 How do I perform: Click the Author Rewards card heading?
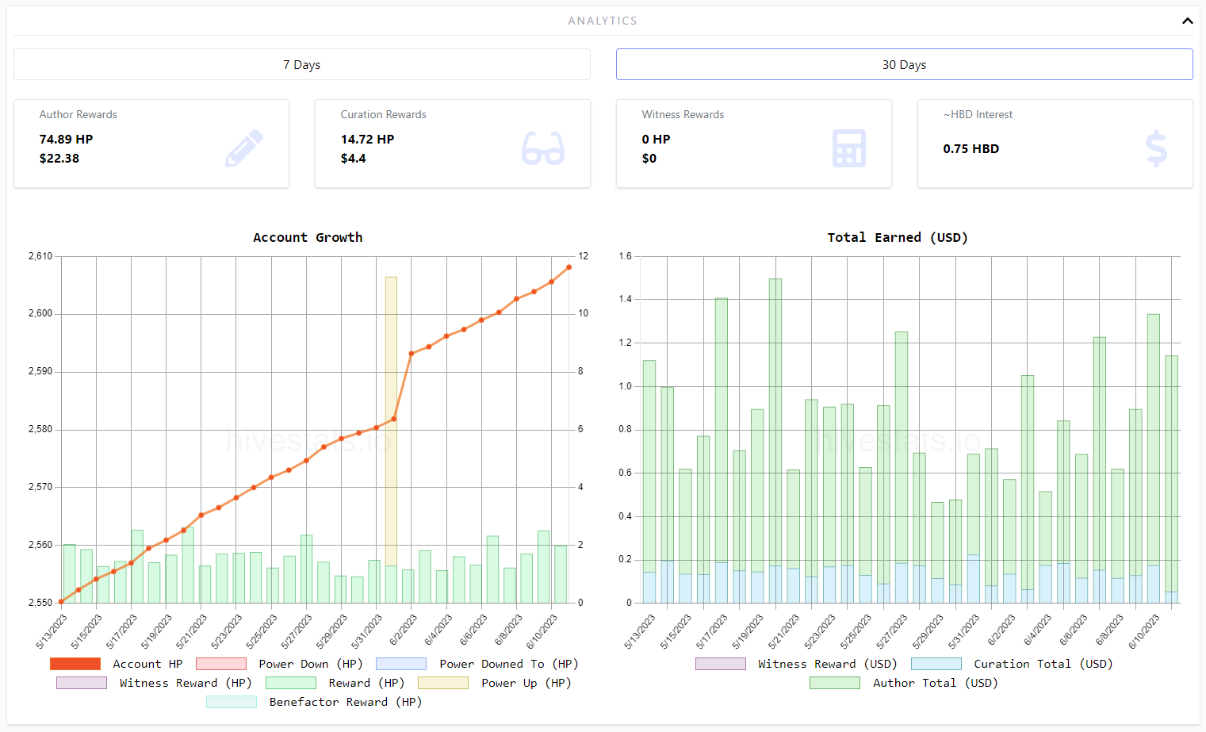[x=78, y=114]
